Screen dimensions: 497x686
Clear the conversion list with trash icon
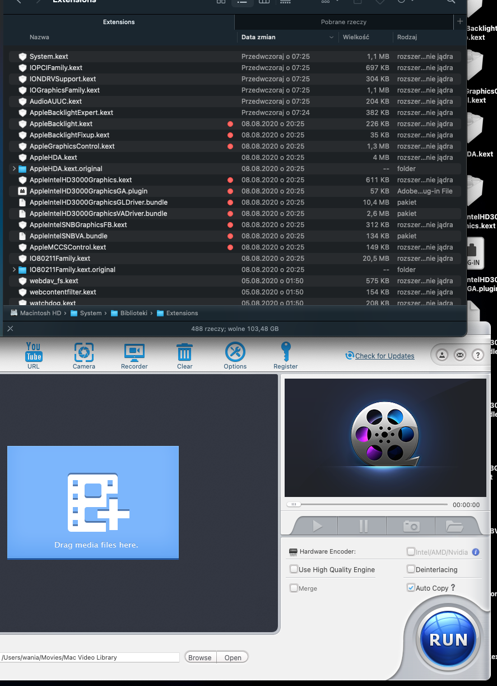coord(185,356)
